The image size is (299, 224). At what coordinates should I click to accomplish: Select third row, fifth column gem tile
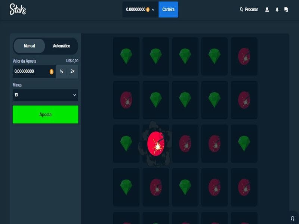[244, 144]
